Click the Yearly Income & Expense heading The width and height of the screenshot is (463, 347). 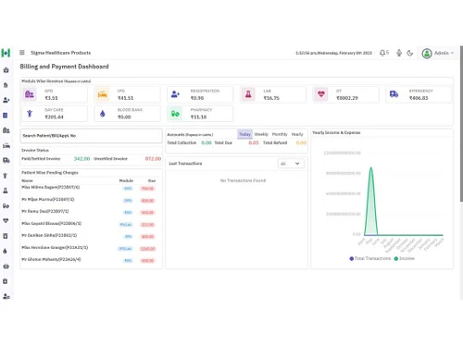coord(336,132)
